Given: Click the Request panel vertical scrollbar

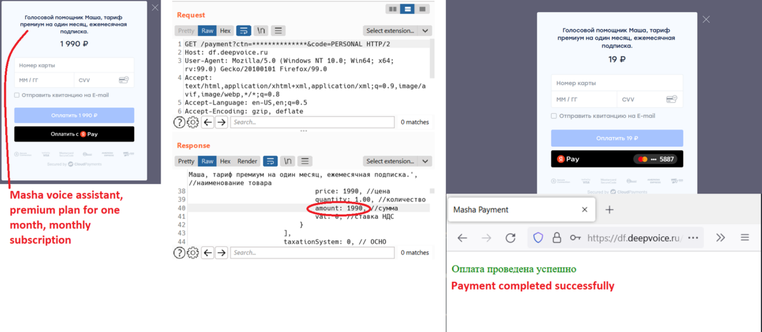Looking at the screenshot, I should 432,58.
